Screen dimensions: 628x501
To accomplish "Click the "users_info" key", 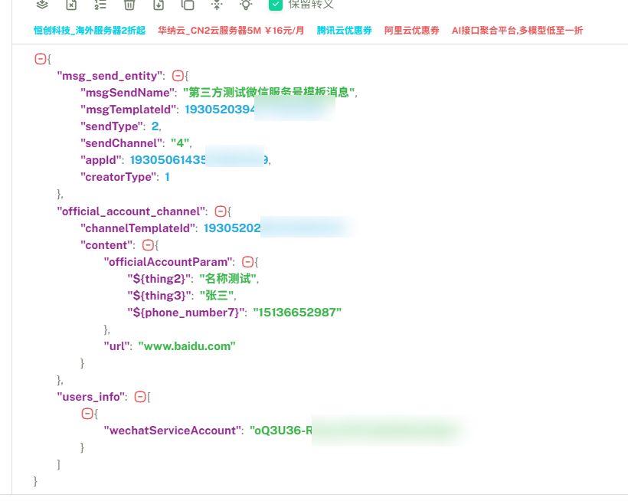I will pos(90,397).
